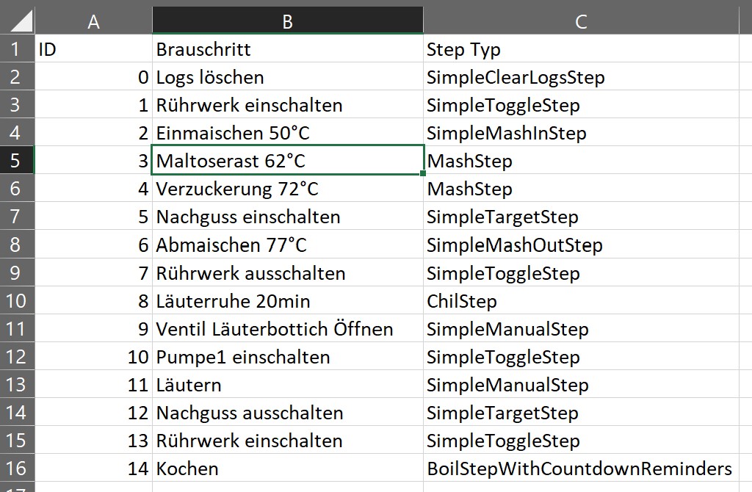Click the ChilStep cell

pyautogui.click(x=581, y=301)
